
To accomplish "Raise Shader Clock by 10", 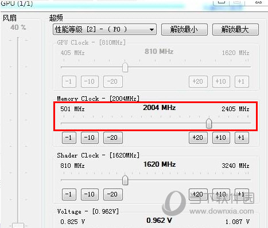I will [221, 194].
